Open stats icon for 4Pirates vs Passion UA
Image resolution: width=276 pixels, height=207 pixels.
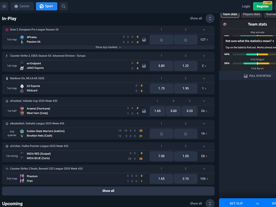coord(144,40)
